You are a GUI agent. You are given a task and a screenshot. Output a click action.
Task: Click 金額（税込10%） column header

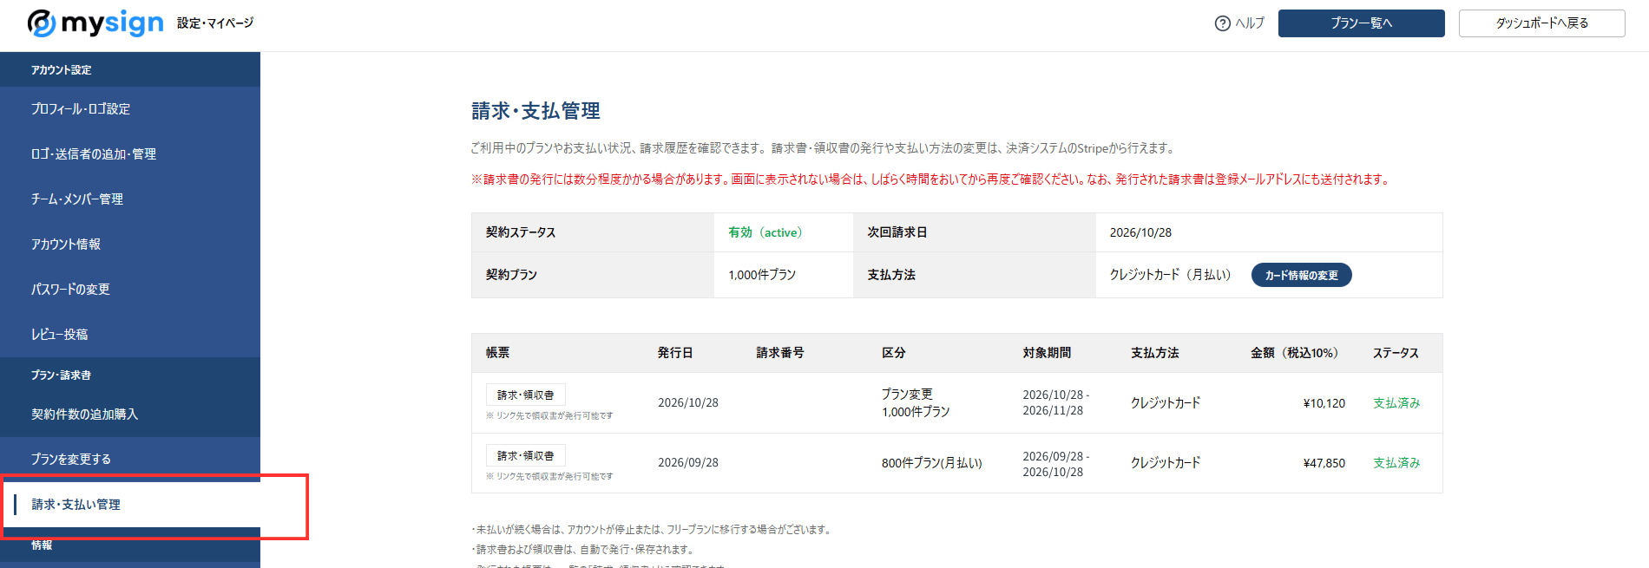1298,353
